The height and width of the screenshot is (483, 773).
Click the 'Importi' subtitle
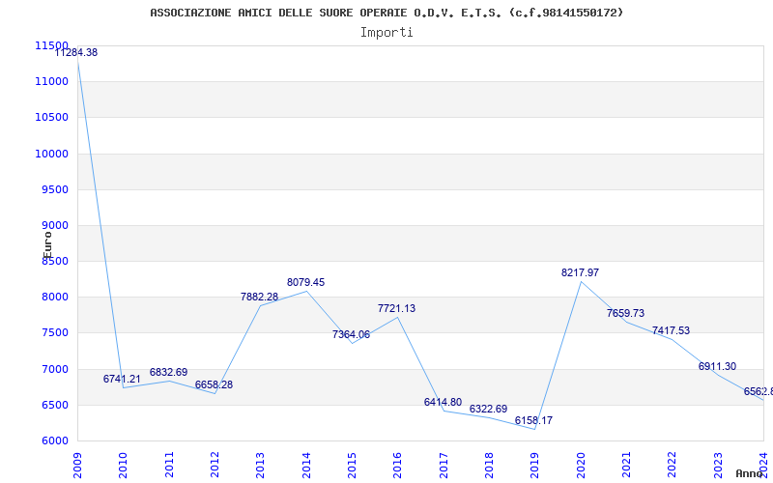[386, 33]
